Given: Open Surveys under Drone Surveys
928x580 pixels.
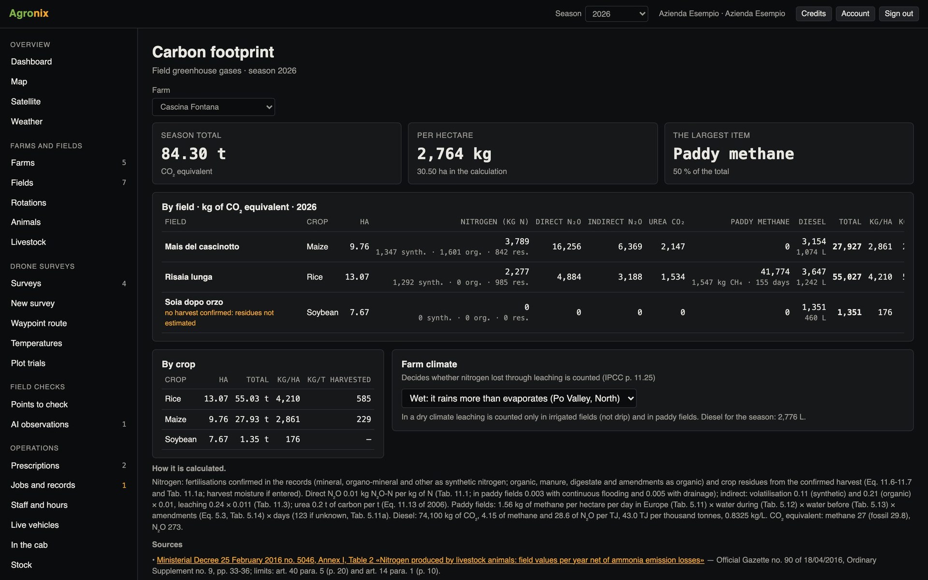Looking at the screenshot, I should point(69,283).
